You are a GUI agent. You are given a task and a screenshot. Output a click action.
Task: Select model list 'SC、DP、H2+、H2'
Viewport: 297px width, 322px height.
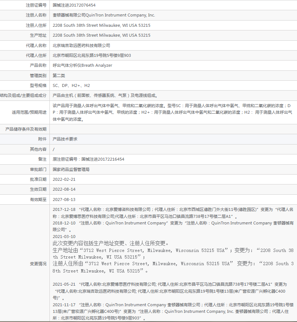[x=71, y=85]
